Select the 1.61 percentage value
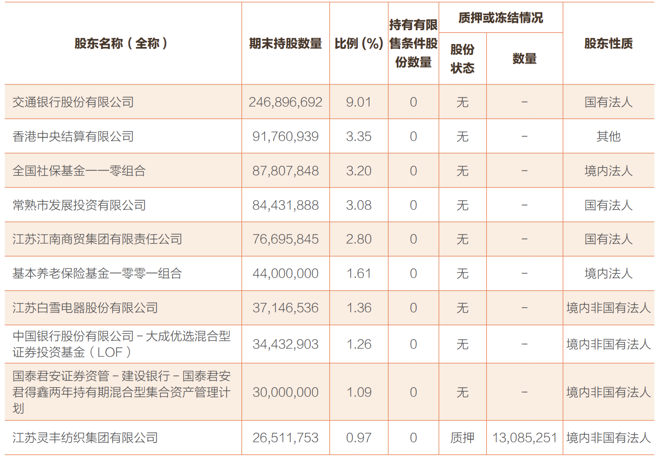Image resolution: width=663 pixels, height=460 pixels. pos(359,273)
